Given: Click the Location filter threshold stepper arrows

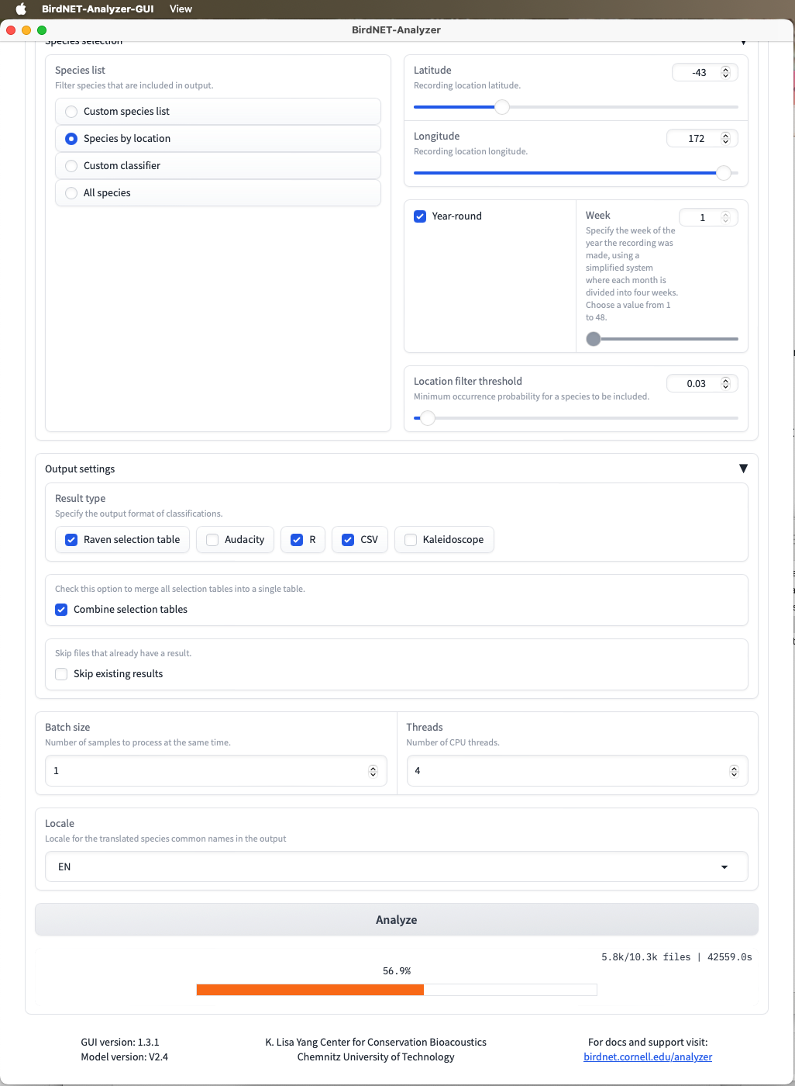Looking at the screenshot, I should [x=726, y=383].
